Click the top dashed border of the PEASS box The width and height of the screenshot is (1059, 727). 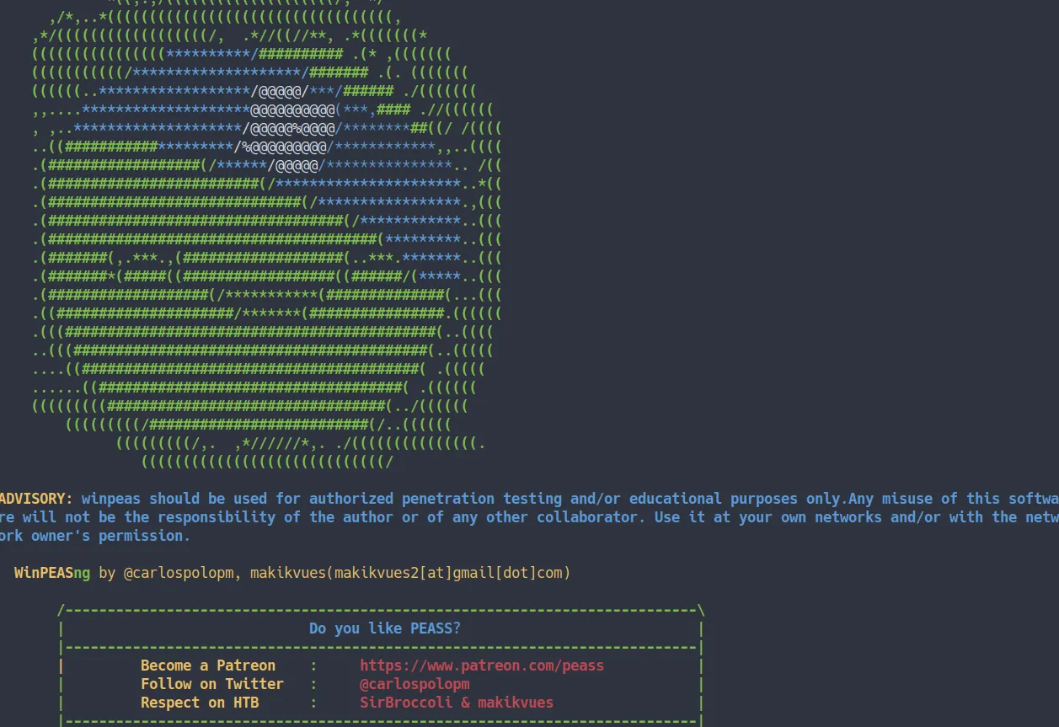coord(381,610)
